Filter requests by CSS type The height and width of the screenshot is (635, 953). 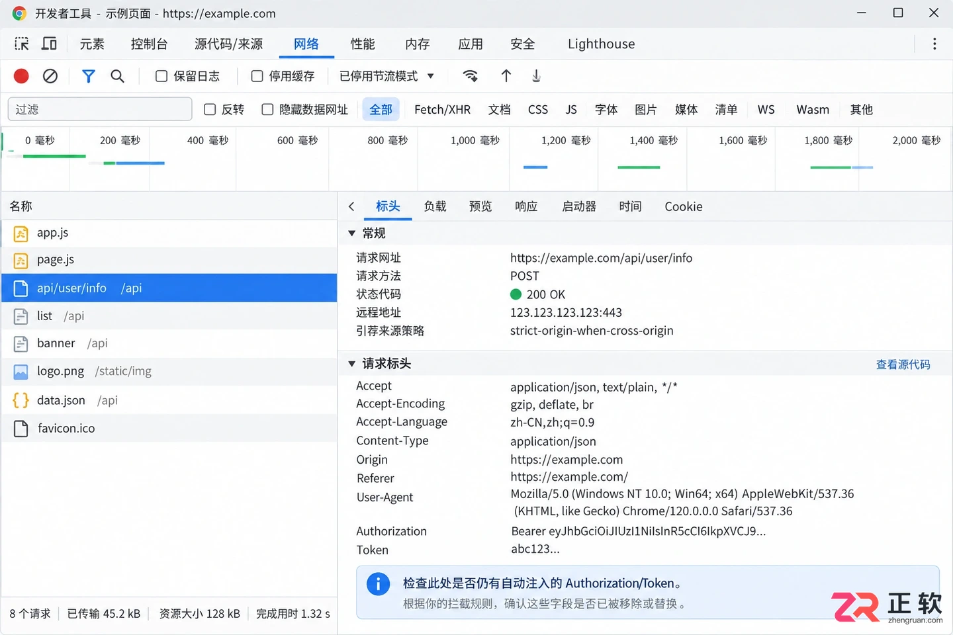tap(538, 110)
